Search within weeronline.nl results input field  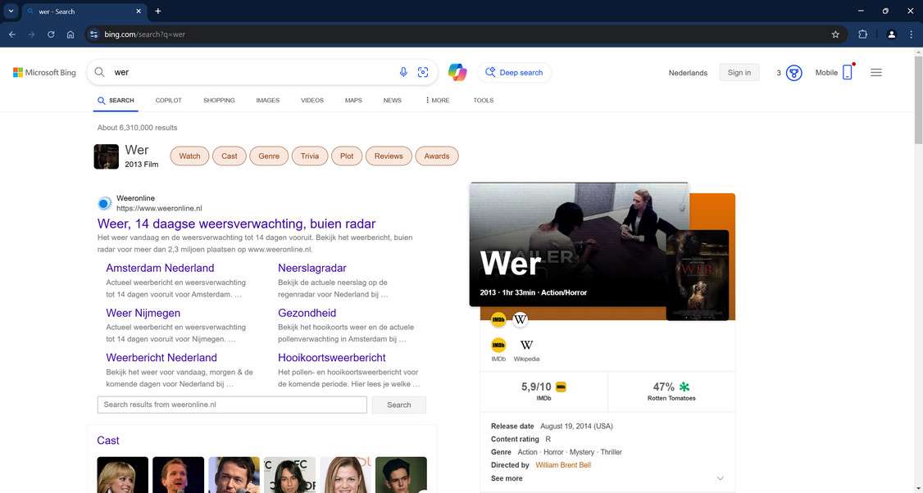(x=232, y=405)
